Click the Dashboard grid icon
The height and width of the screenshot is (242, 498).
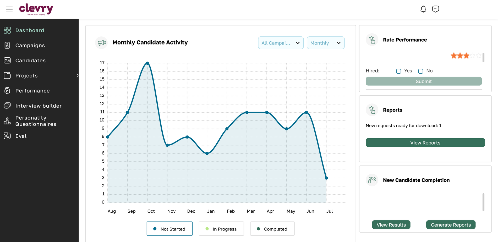[x=7, y=30]
